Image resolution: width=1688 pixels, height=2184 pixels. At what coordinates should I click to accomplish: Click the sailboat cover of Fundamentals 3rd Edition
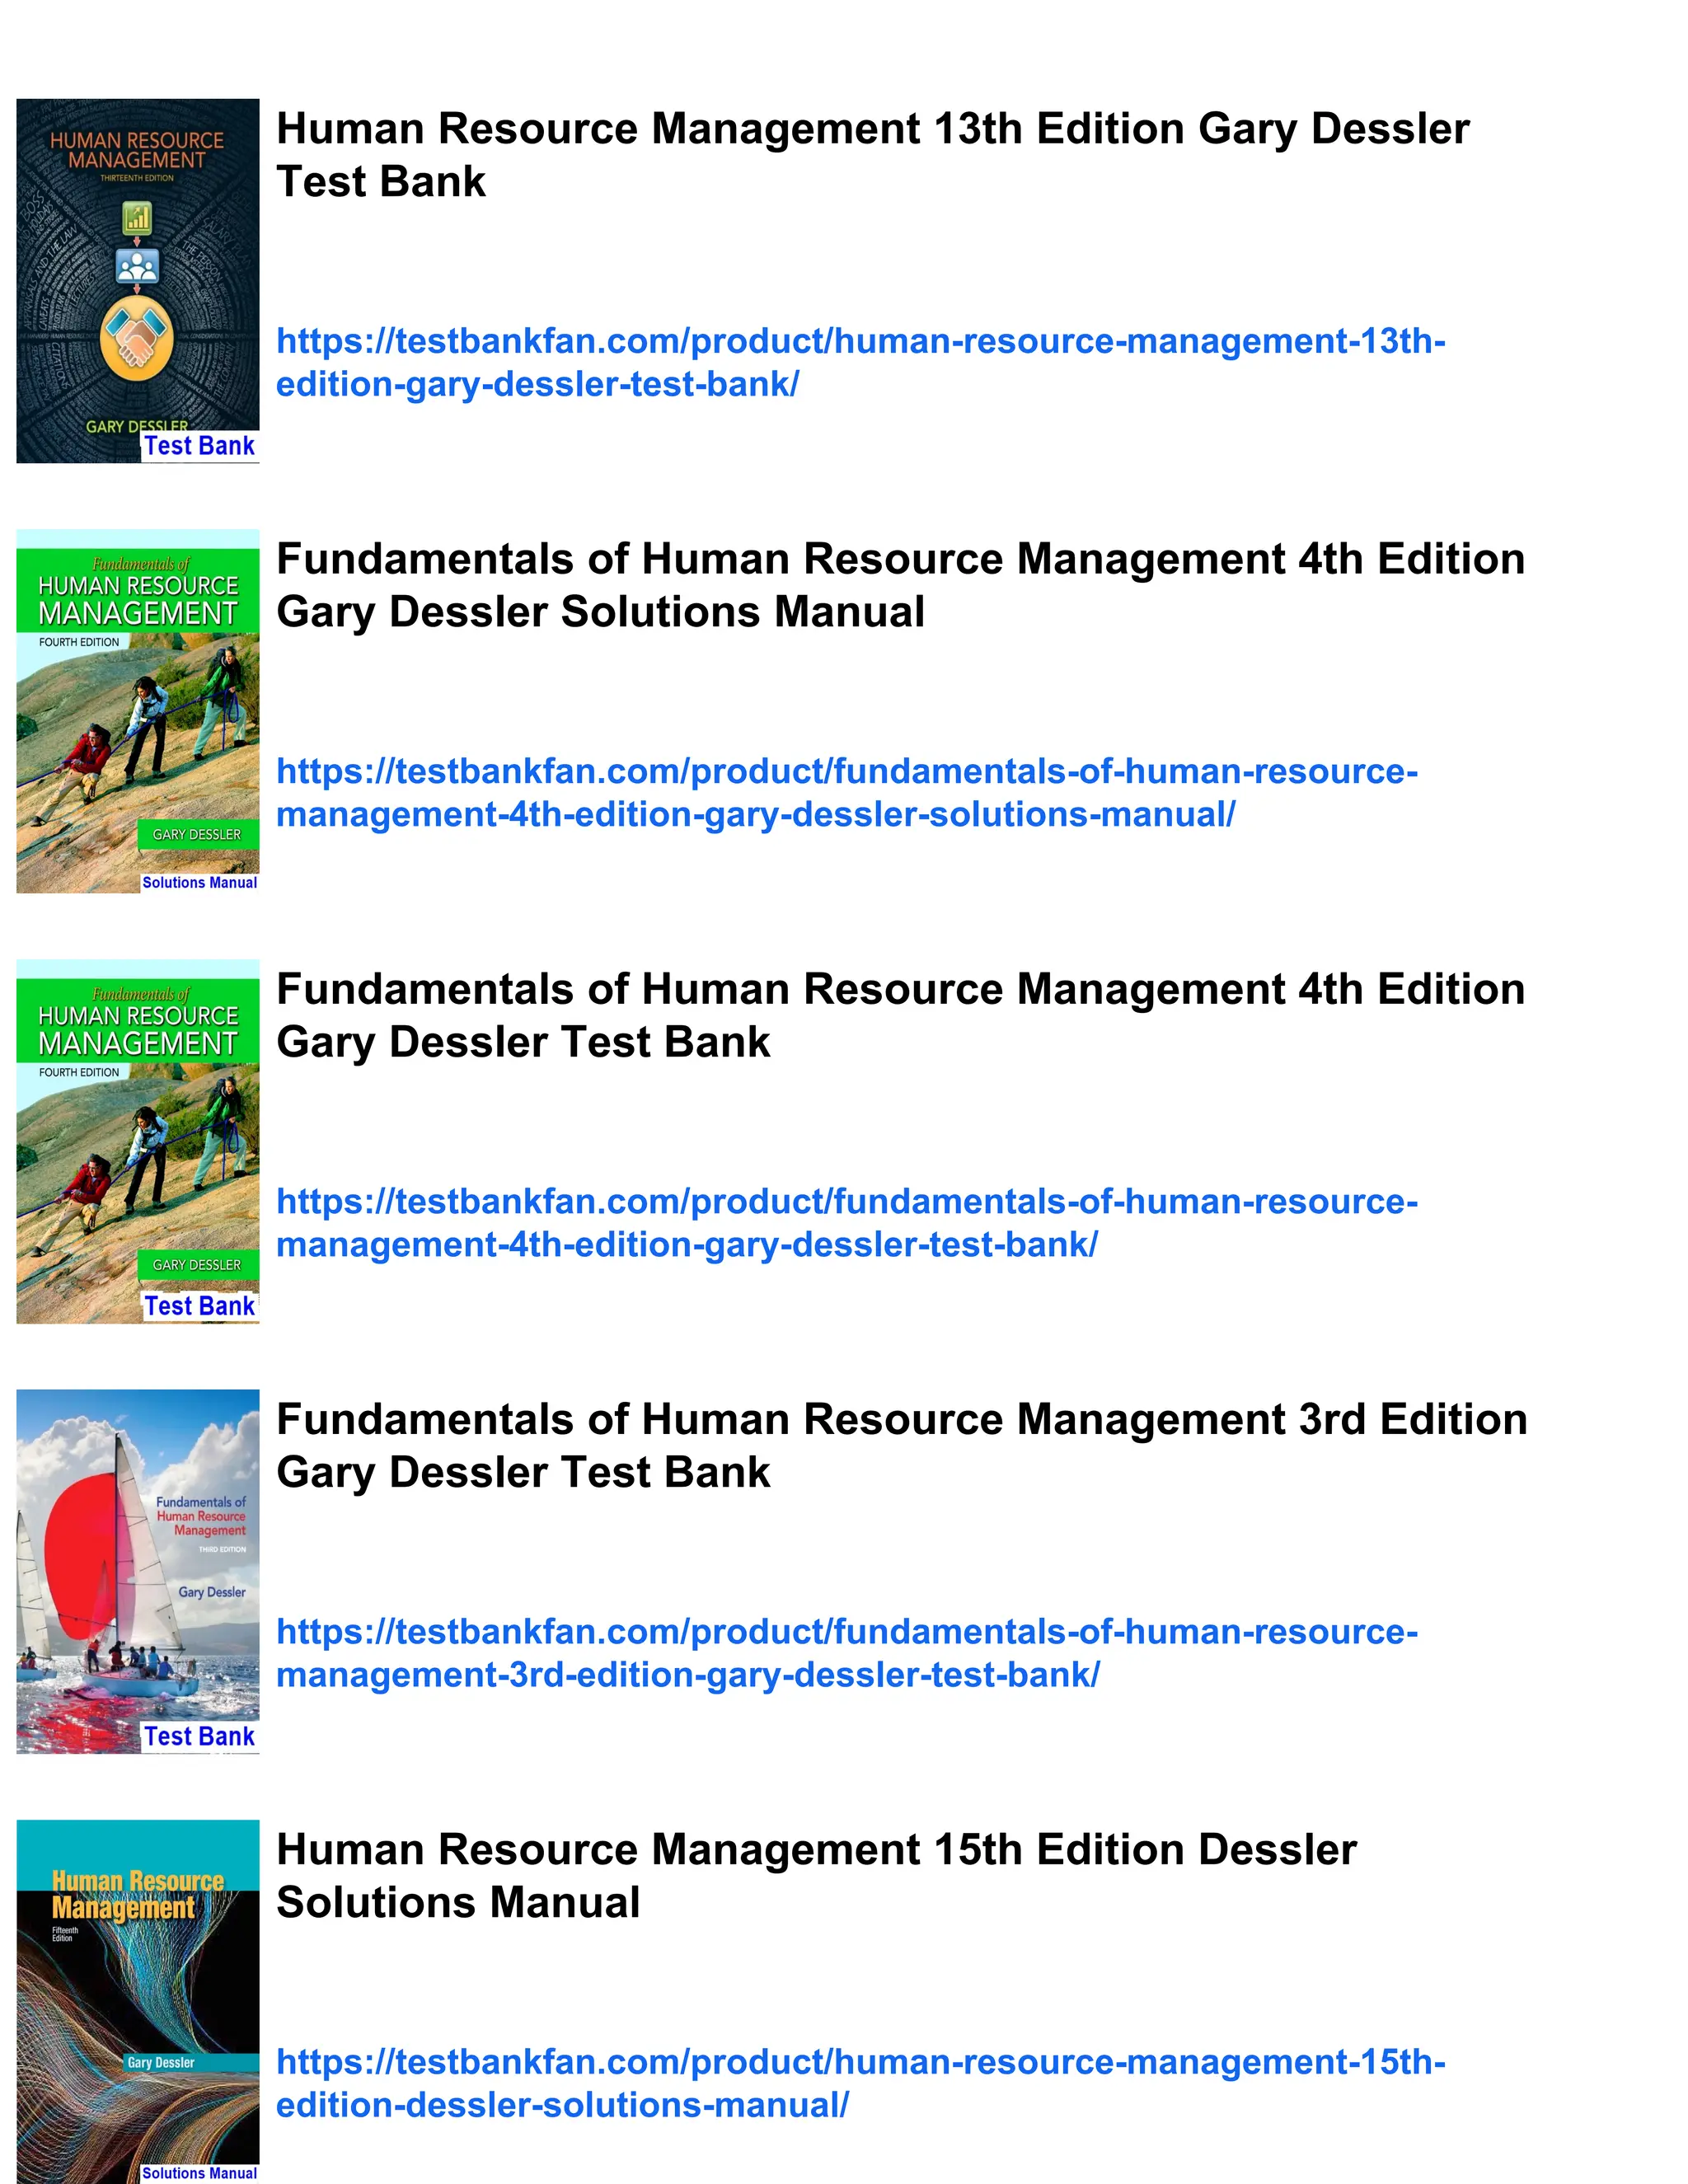[x=138, y=1571]
